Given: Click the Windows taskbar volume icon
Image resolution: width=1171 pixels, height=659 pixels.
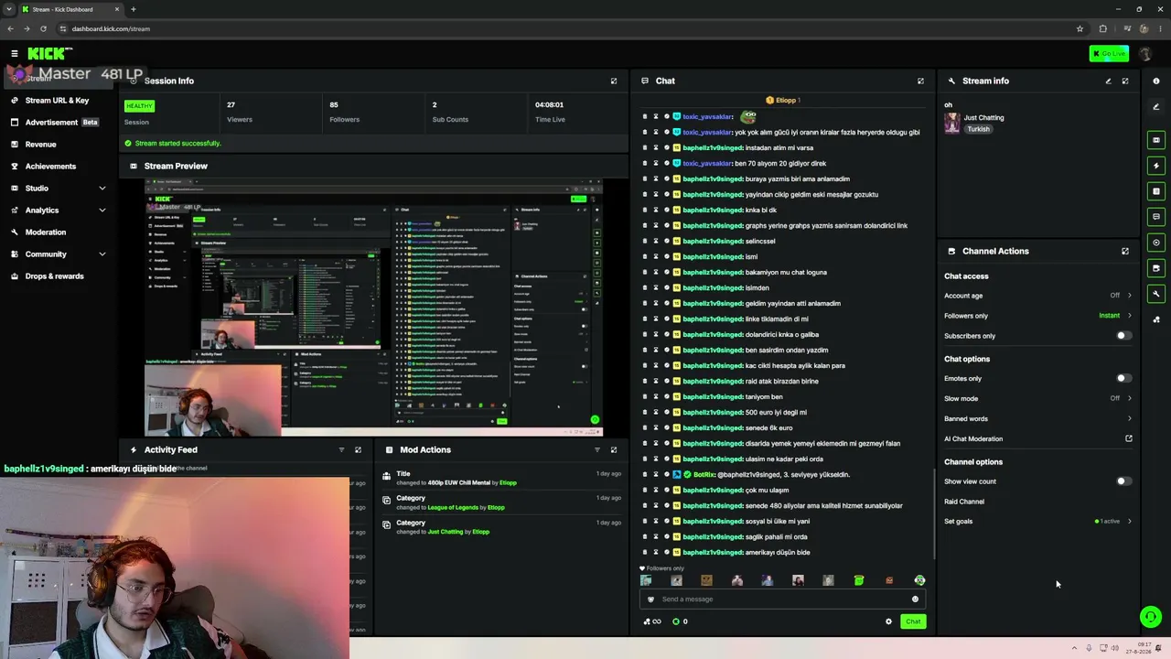Looking at the screenshot, I should click(1115, 648).
